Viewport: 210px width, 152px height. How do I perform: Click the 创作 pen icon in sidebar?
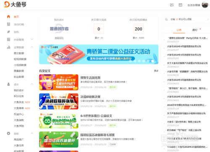tap(8, 32)
